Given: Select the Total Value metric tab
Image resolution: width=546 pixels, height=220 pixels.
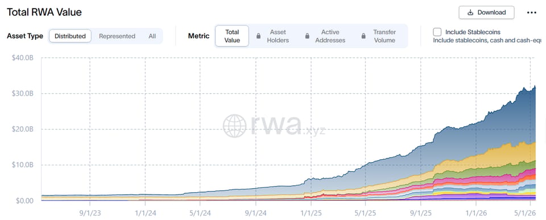Looking at the screenshot, I should pos(232,36).
